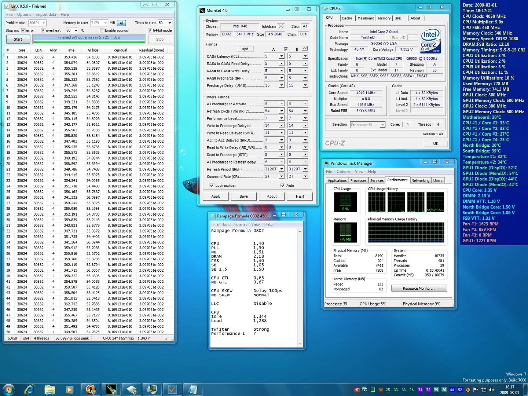This screenshot has height=396, width=528.
Task: Click the LinX finished progress bar
Action: 89,39
